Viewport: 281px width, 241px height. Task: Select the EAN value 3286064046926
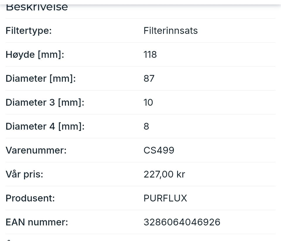pyautogui.click(x=182, y=222)
